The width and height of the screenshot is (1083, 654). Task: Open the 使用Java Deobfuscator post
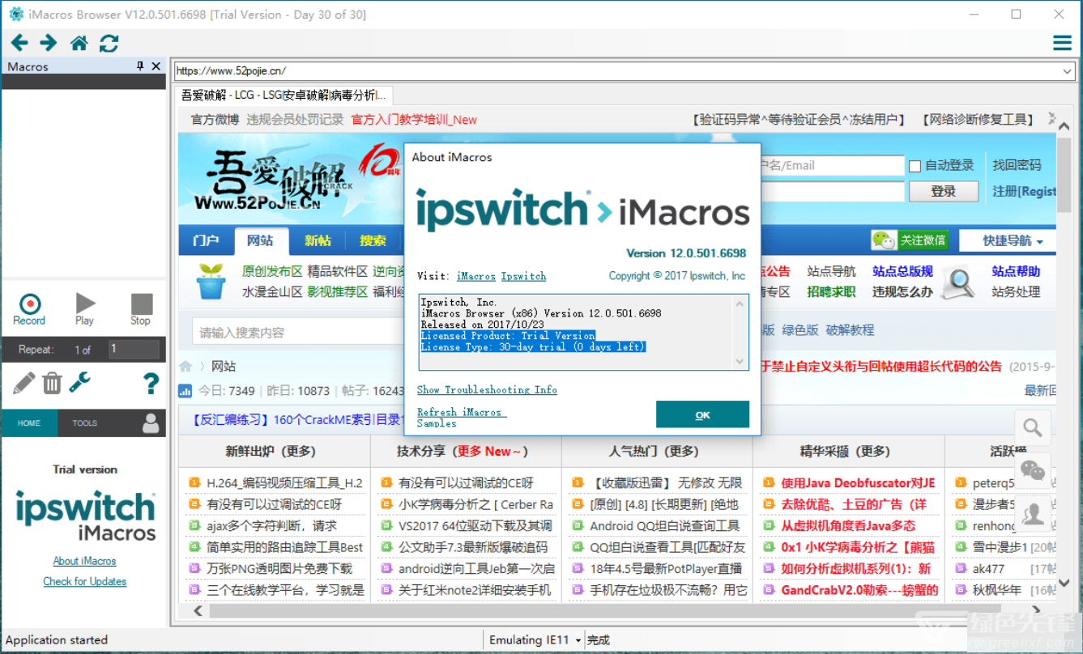coord(858,483)
